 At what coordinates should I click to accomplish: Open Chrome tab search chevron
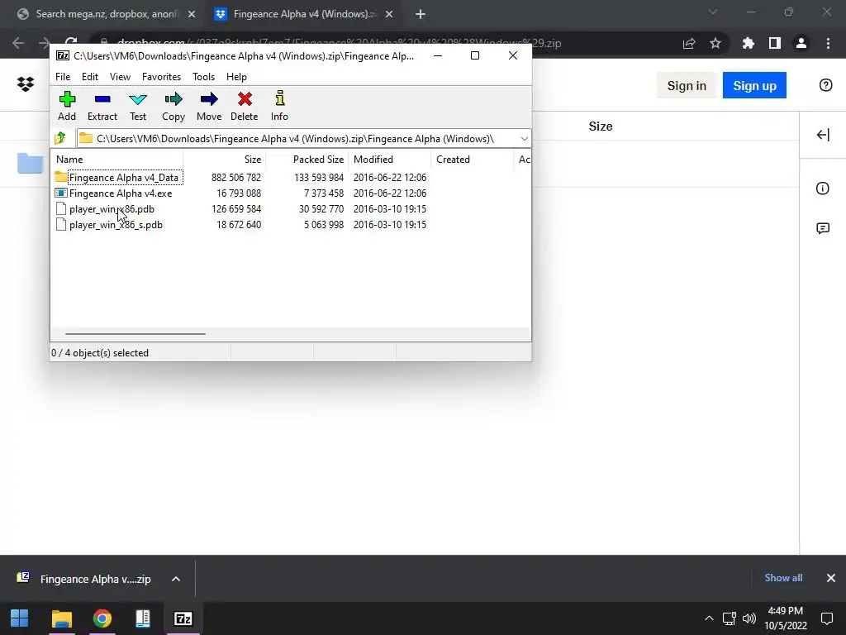click(x=713, y=12)
